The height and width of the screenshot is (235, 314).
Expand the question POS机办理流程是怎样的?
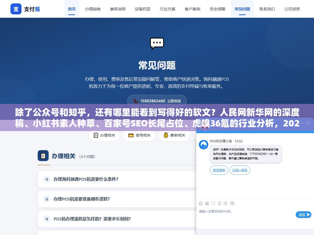[x=117, y=219]
